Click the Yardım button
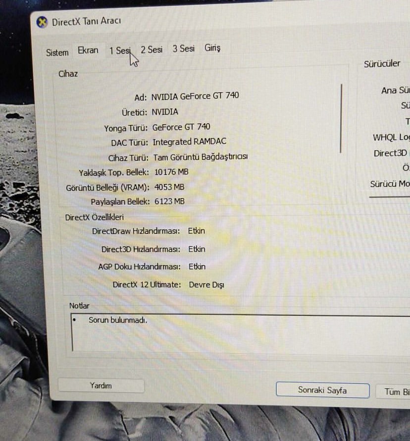The width and height of the screenshot is (410, 441). pos(101,386)
